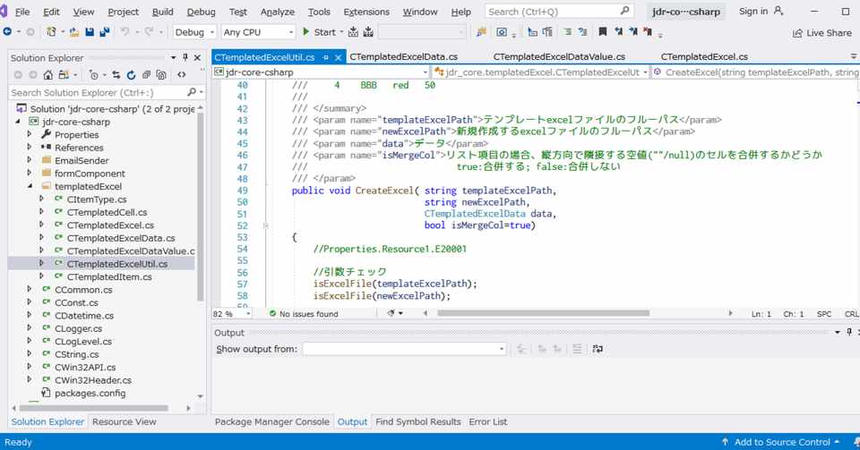Image resolution: width=860 pixels, height=450 pixels.
Task: Click the Search (Ctrl+Q) box
Action: (x=559, y=11)
